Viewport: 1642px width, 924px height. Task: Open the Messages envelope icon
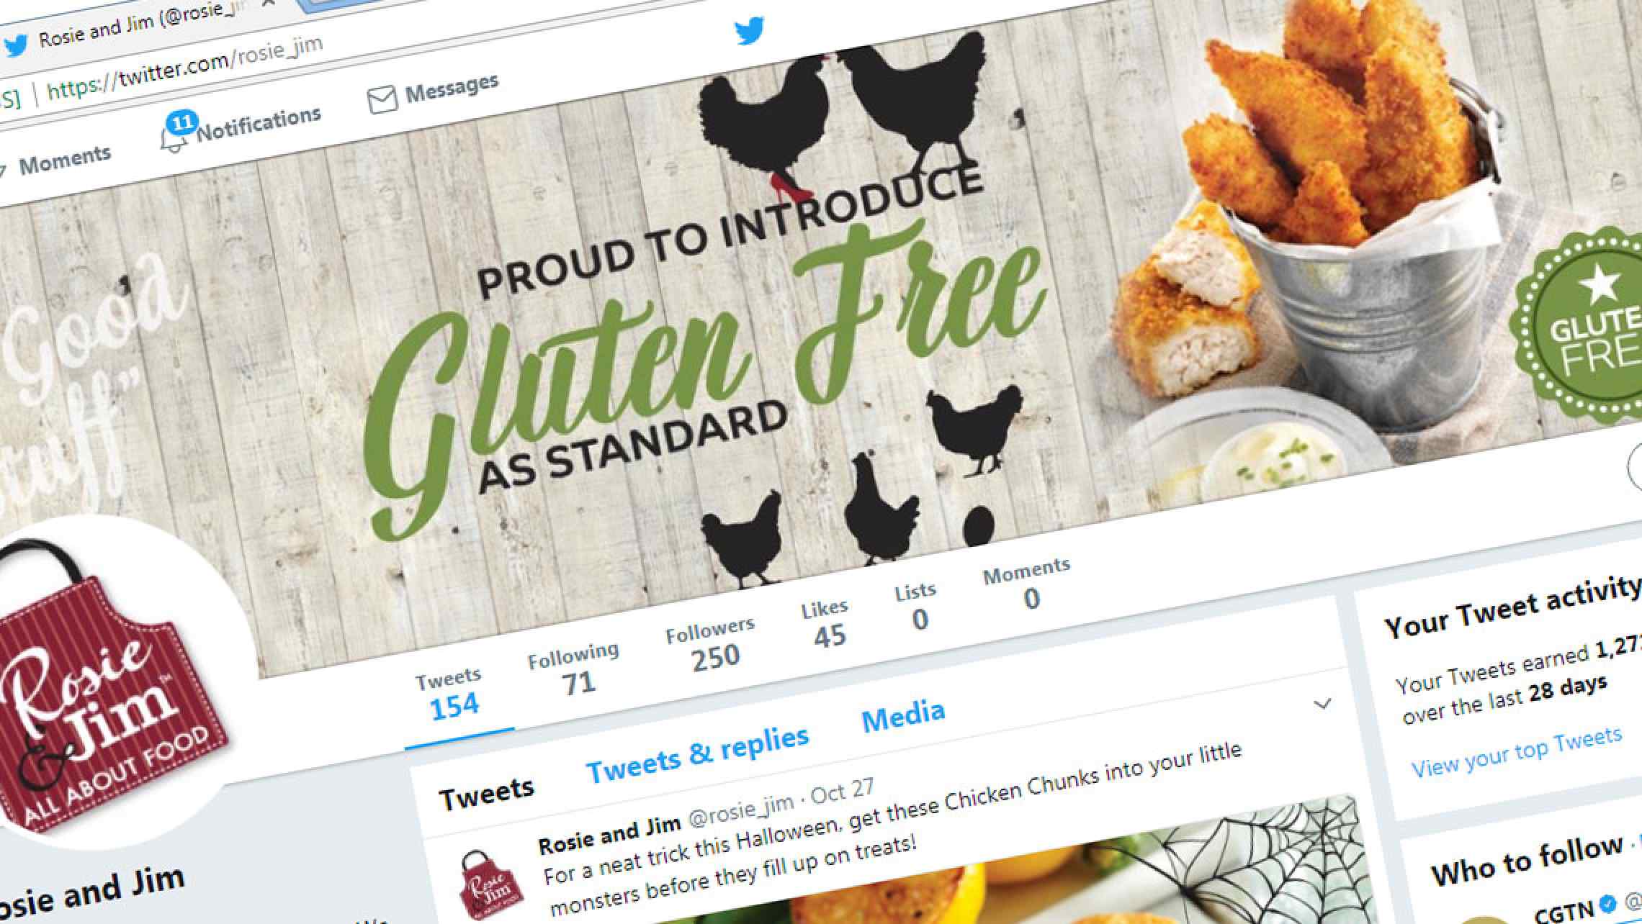[382, 99]
